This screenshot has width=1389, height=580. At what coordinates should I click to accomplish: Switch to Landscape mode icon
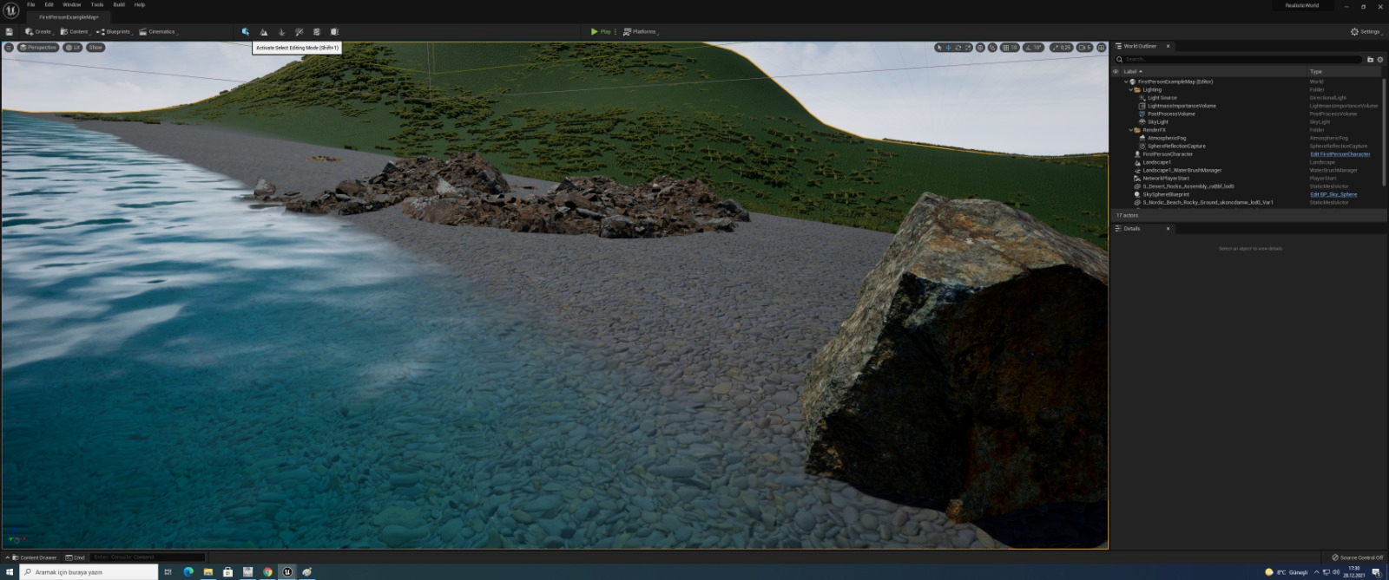264,32
